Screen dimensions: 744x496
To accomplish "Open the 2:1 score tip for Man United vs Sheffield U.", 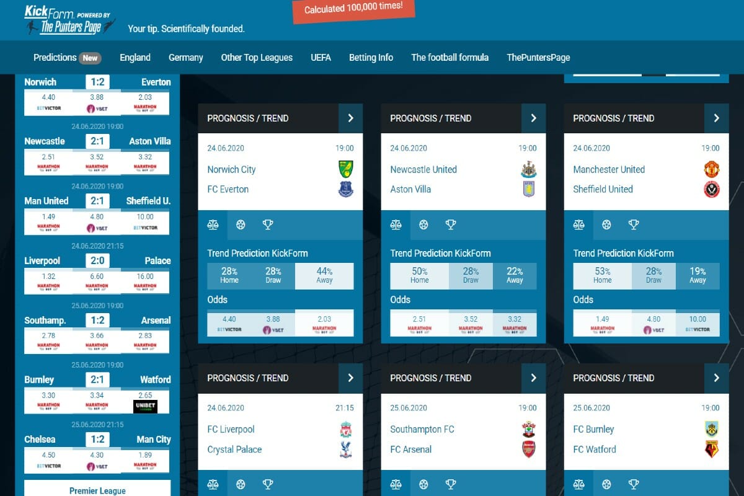I will pyautogui.click(x=97, y=201).
